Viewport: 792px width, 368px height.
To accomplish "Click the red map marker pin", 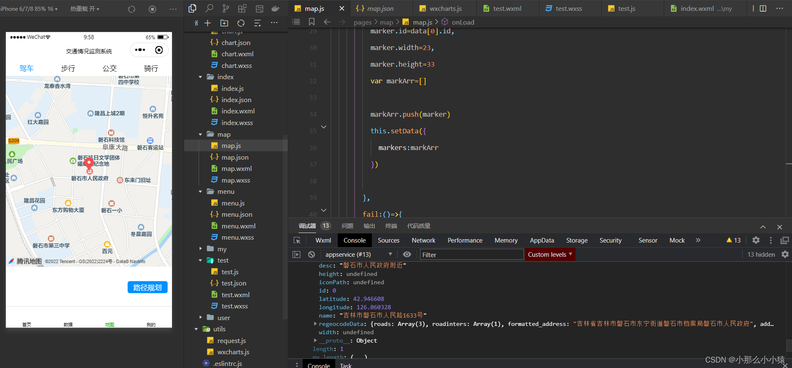I will click(89, 164).
